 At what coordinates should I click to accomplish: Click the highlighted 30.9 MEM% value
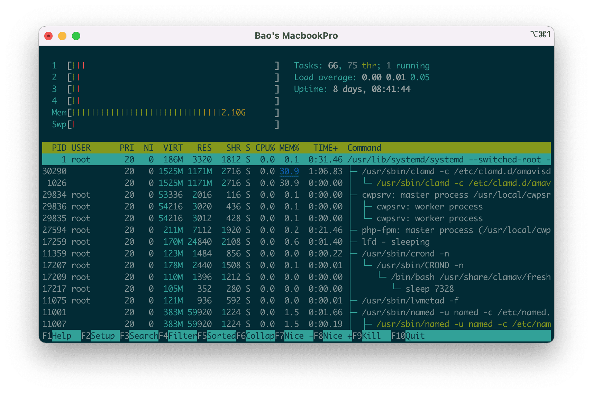tap(289, 171)
